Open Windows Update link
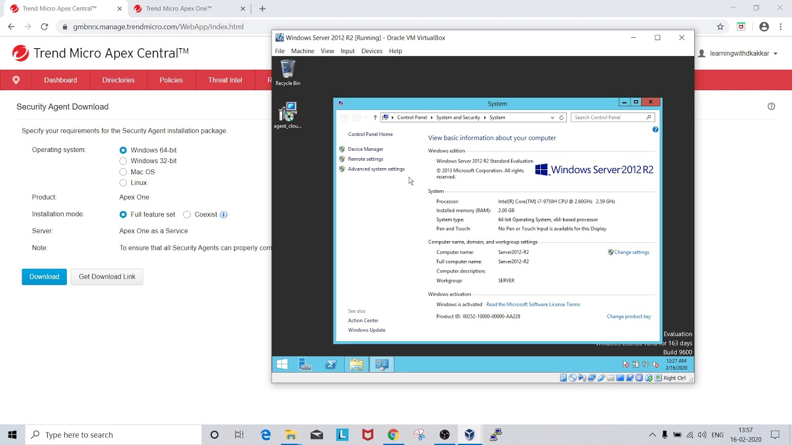This screenshot has height=445, width=792. (366, 330)
